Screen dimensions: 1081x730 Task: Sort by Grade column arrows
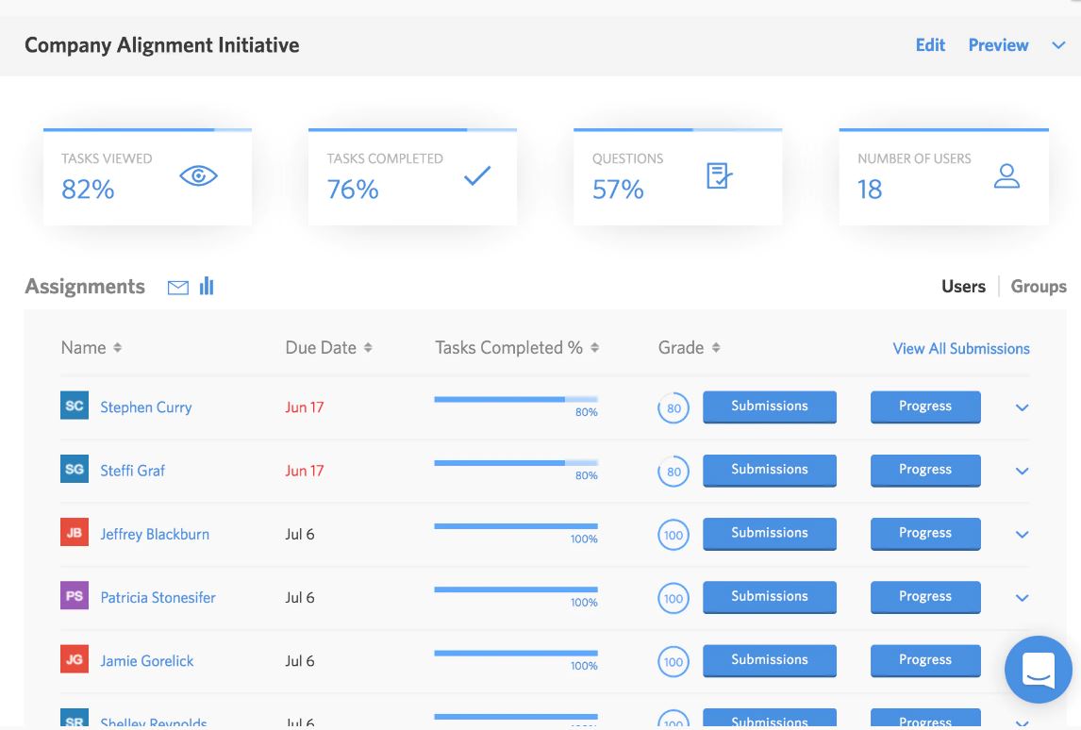[716, 347]
